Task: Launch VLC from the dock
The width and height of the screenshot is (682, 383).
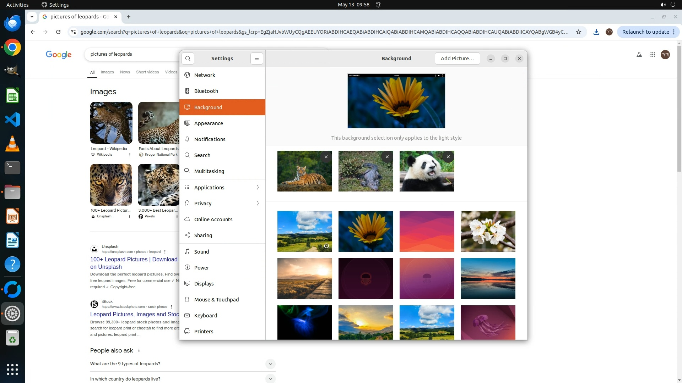Action: point(12,144)
